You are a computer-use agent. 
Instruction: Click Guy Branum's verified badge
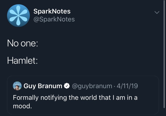(67, 86)
